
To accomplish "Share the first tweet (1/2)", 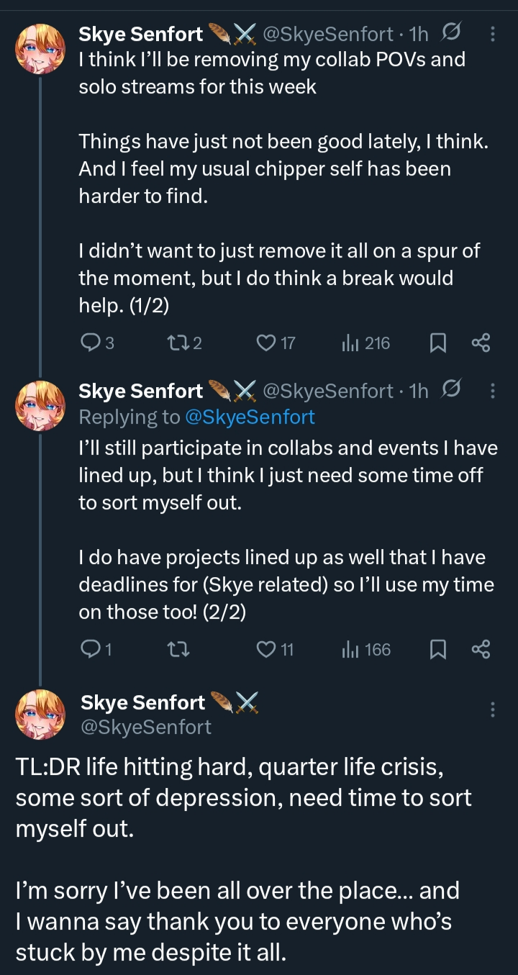I will (481, 343).
